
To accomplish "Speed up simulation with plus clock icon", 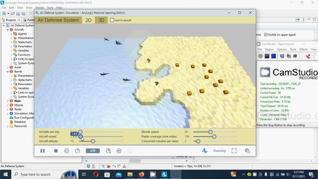I will coord(108,151).
